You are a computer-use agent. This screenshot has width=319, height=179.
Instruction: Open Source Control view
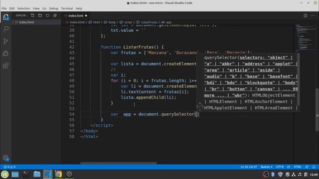tap(5, 41)
